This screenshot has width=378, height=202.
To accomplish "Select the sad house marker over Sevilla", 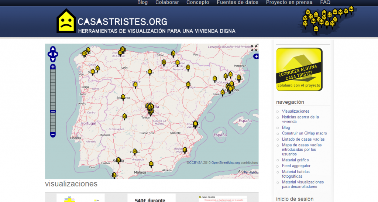I will [x=118, y=160].
